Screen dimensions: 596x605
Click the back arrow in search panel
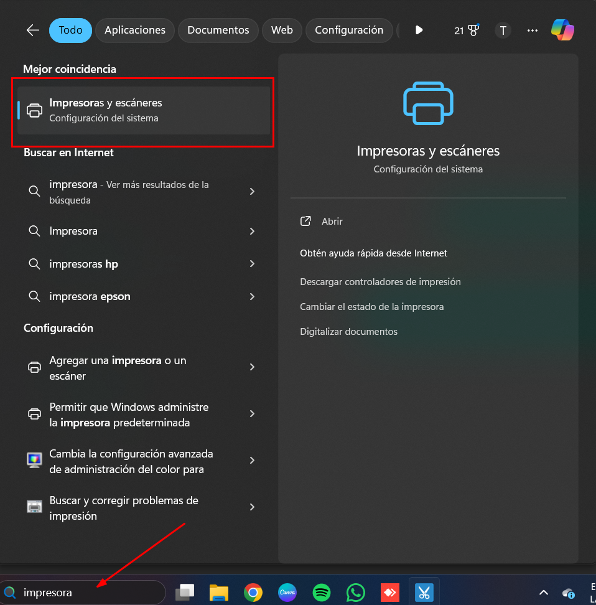(x=33, y=30)
